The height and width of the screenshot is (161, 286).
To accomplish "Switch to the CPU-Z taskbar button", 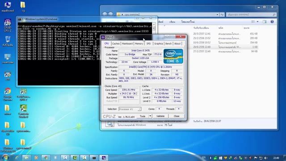I will coord(104,158).
